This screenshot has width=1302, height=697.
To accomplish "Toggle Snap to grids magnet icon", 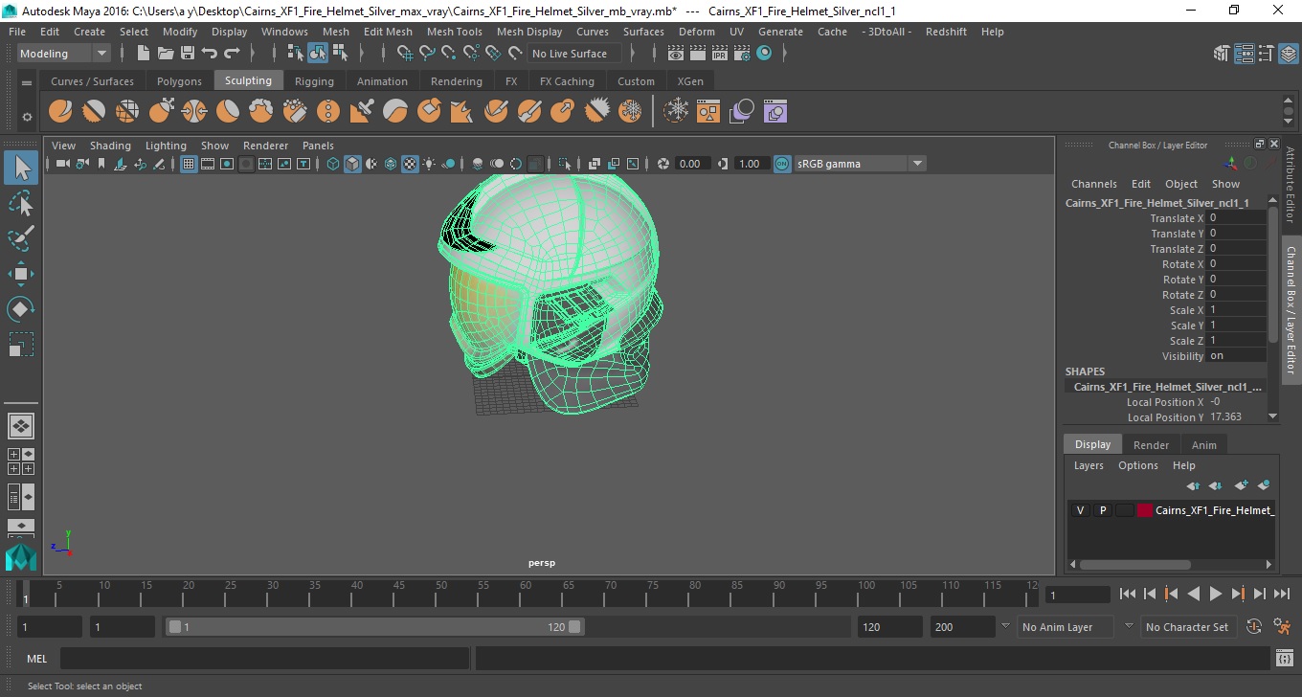I will tap(406, 54).
